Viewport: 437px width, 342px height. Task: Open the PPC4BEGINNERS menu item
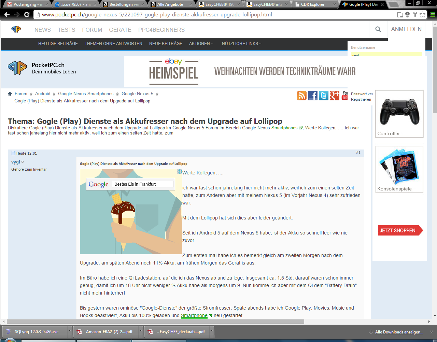161,30
